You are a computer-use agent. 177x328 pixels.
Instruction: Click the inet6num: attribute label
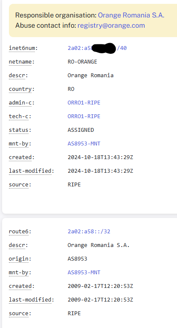tap(23, 48)
